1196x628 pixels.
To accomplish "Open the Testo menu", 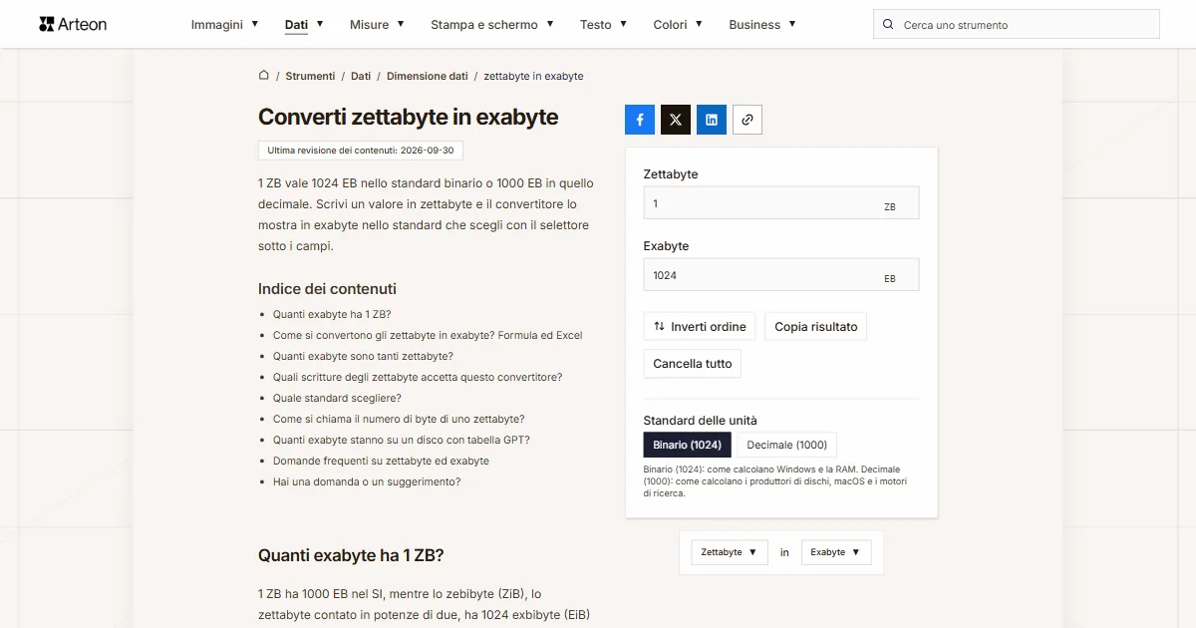I will pyautogui.click(x=604, y=25).
